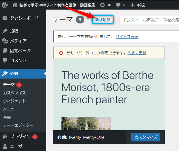Open Twenty Twenty-One theme preview thumbnail
The width and height of the screenshot is (179, 151).
point(109,94)
